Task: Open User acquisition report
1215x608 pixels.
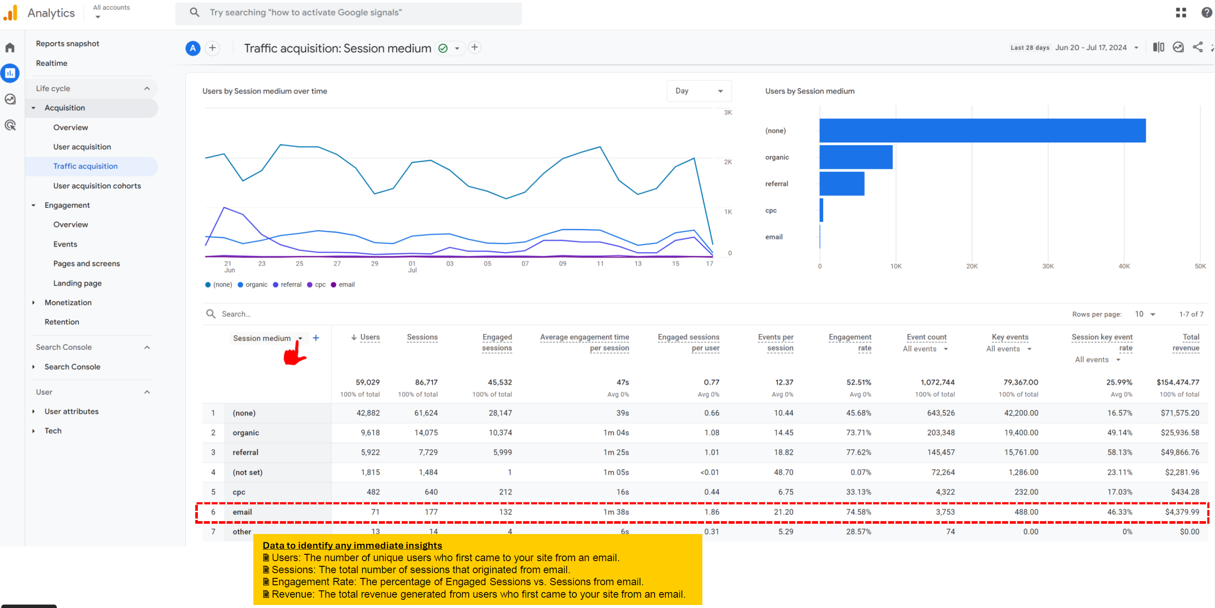Action: pos(82,147)
